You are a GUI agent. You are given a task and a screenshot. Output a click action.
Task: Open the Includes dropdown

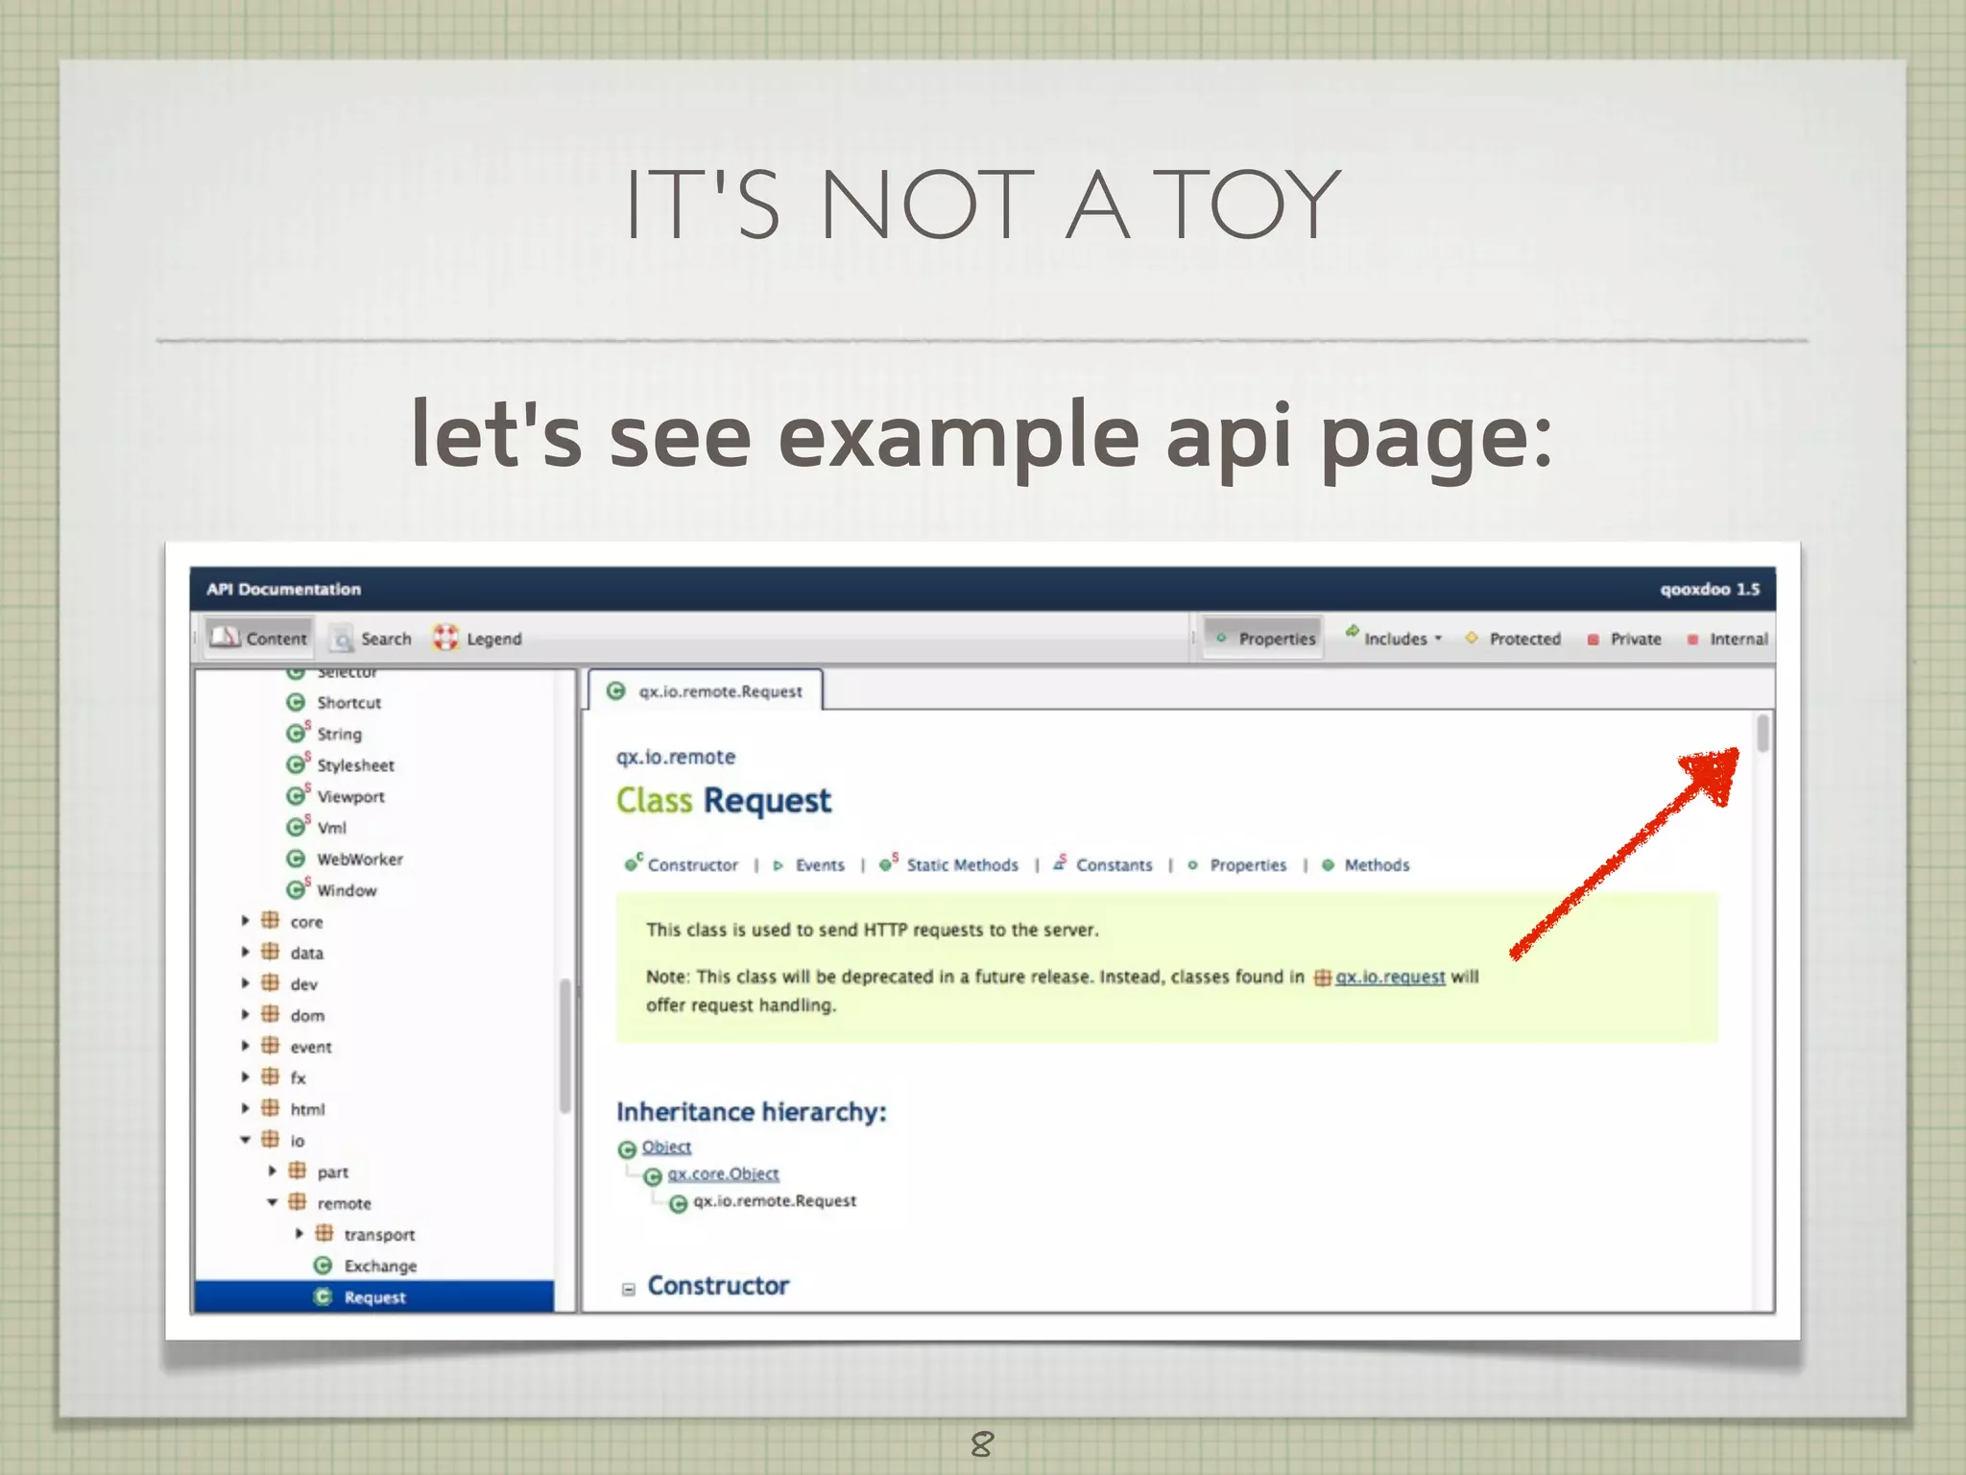[1394, 638]
